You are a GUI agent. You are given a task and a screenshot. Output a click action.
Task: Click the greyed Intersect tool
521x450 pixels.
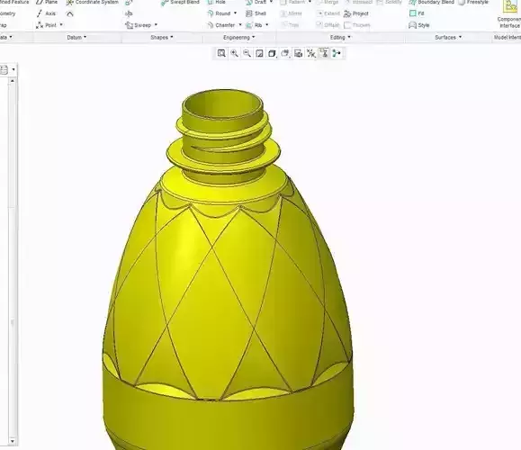pyautogui.click(x=358, y=2)
